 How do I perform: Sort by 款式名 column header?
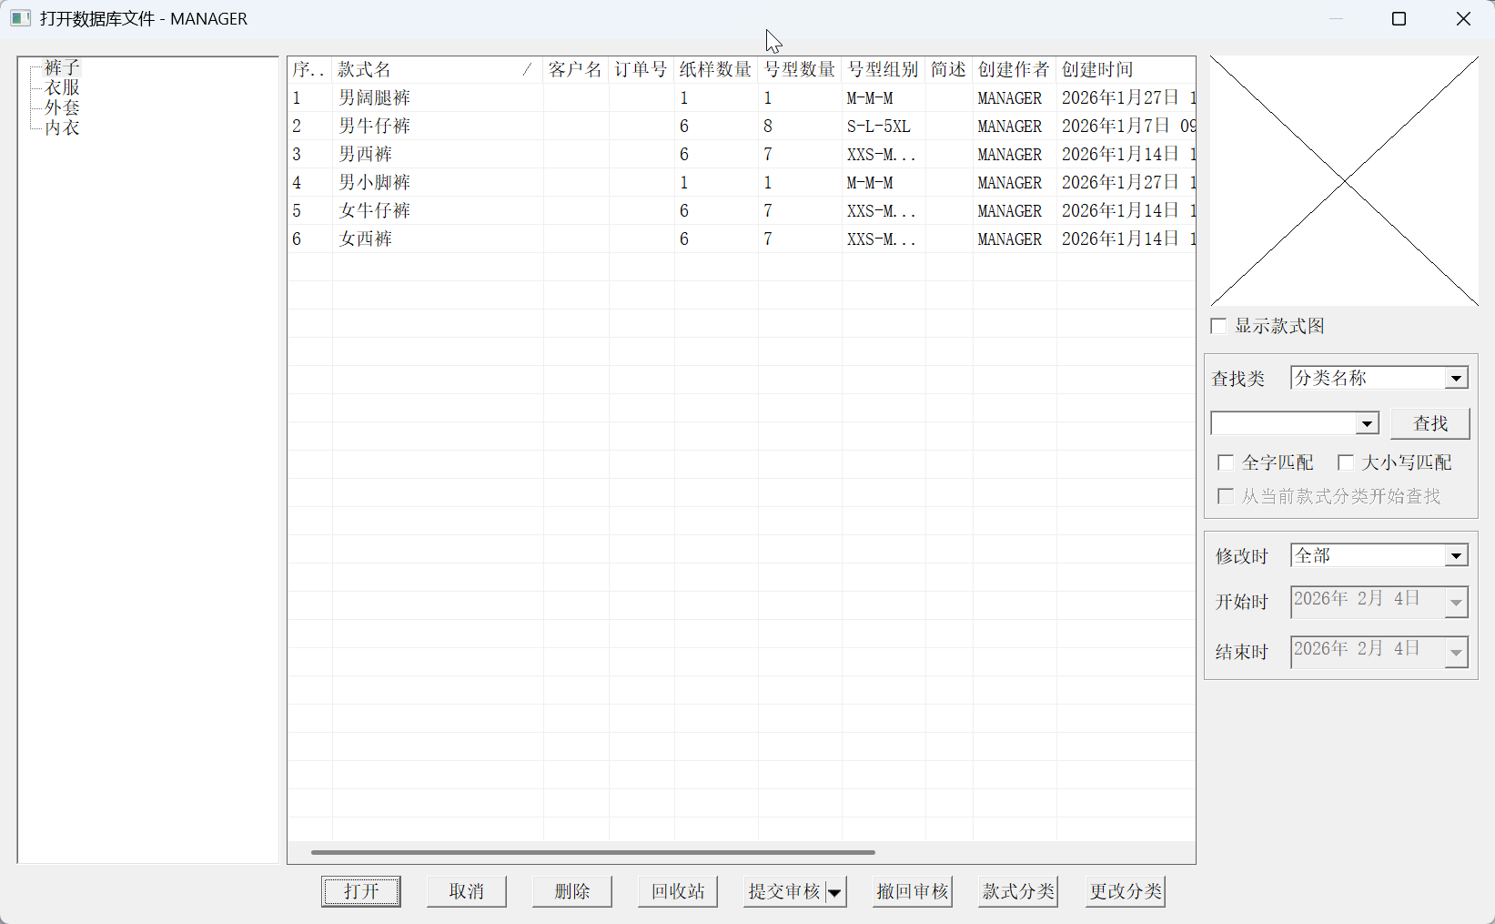pyautogui.click(x=428, y=70)
